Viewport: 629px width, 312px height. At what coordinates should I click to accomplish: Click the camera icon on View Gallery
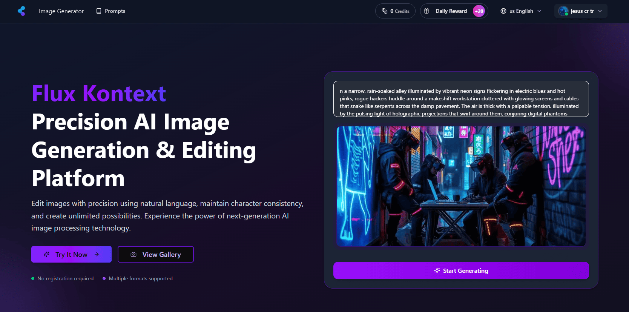(133, 255)
